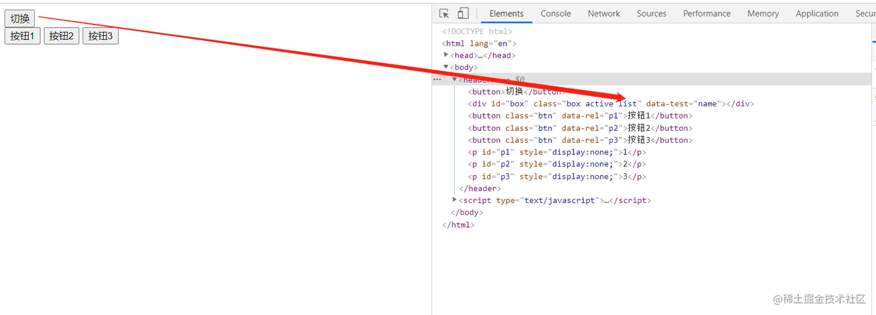Image resolution: width=876 pixels, height=315 pixels.
Task: Select the DOCTYPE html line
Action: 477,32
